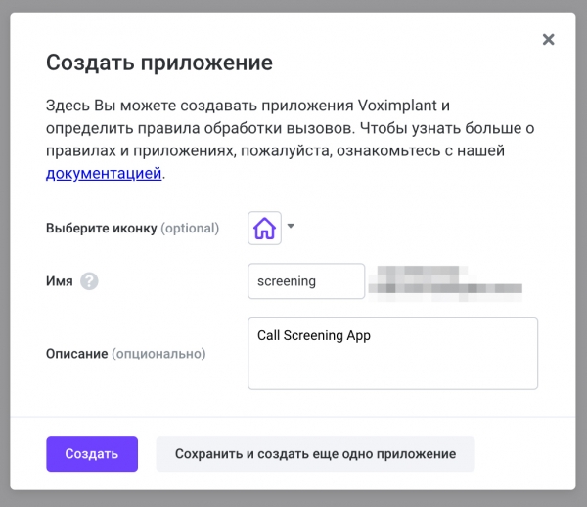
Task: Click the (опционально) hint text
Action: point(158,354)
